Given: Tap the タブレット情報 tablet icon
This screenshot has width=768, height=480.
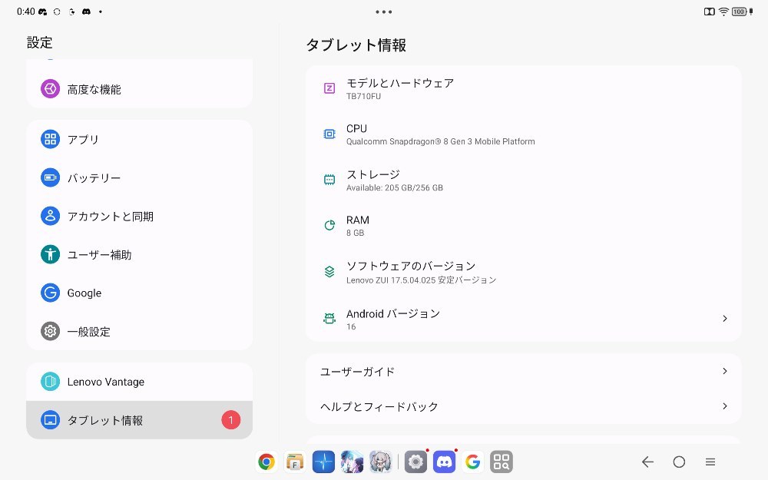Looking at the screenshot, I should coord(50,420).
